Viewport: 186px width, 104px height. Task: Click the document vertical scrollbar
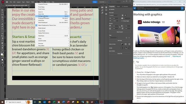coord(99,66)
